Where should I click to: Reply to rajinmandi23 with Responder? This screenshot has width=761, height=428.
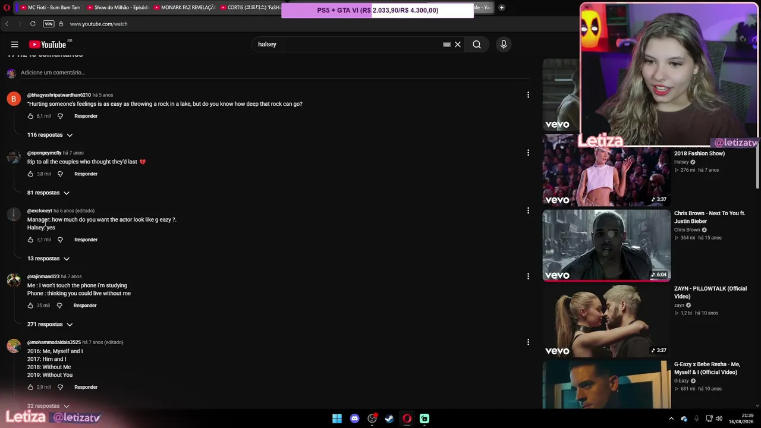(x=85, y=306)
